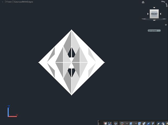
Task: Select the FRONT face of the ViewCube
Action: (x=154, y=14)
